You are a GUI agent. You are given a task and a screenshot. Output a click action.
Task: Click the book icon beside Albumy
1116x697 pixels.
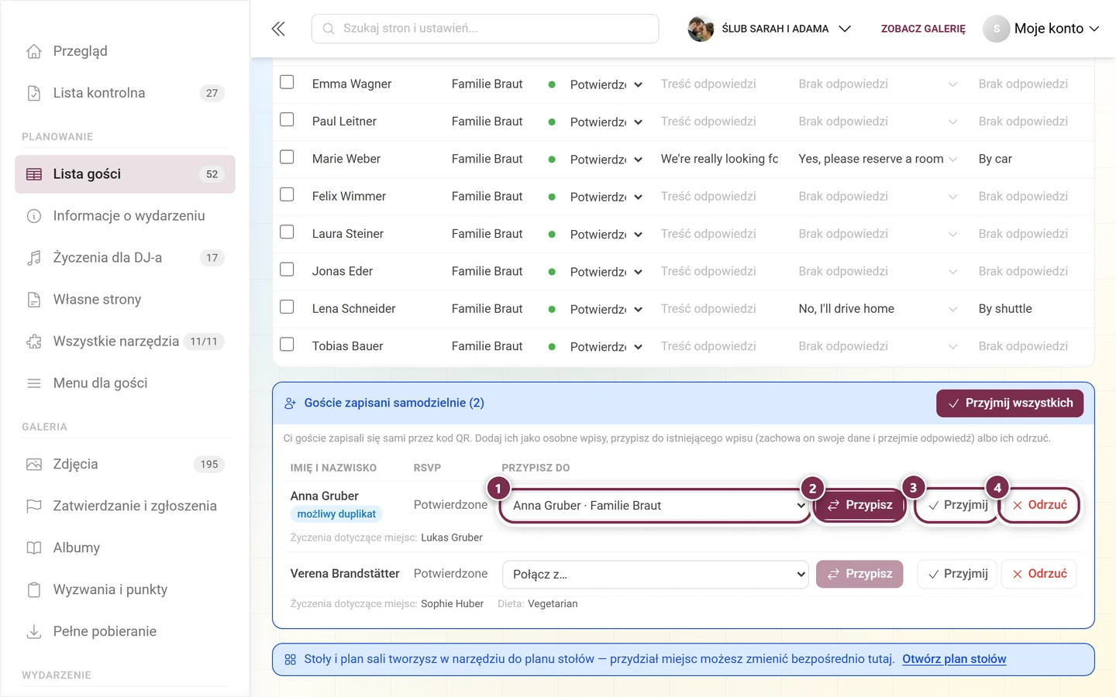coord(34,548)
